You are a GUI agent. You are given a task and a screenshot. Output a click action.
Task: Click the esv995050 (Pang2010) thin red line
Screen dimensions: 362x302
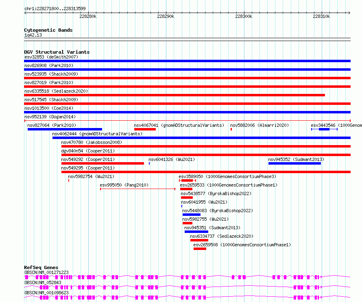coord(138,189)
